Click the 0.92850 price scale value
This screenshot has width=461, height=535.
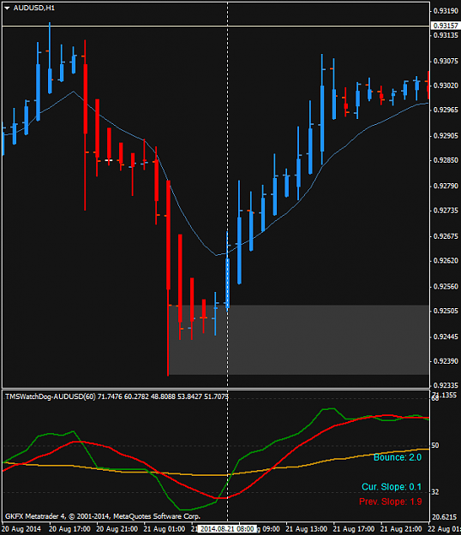coord(446,160)
